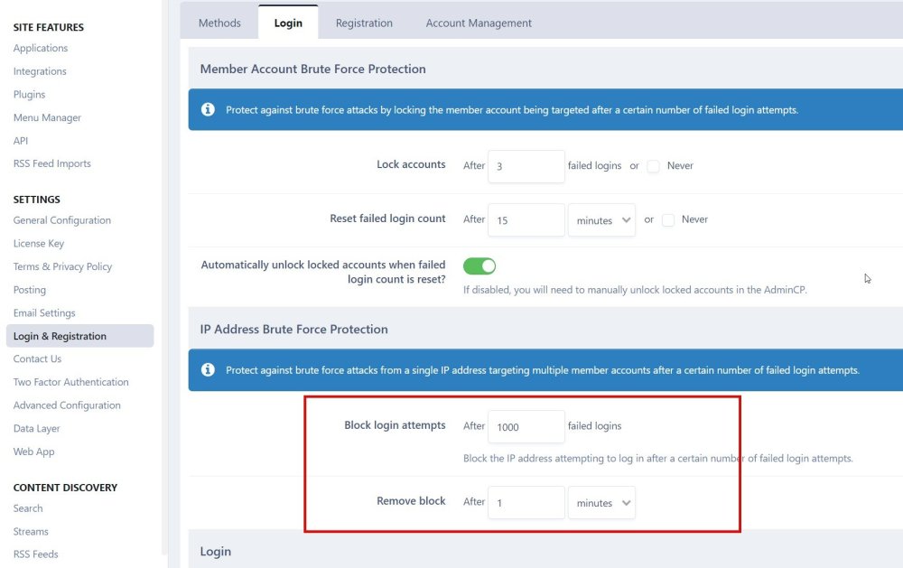Open the Account Management tab
Screen dimensions: 903x568
coord(479,23)
